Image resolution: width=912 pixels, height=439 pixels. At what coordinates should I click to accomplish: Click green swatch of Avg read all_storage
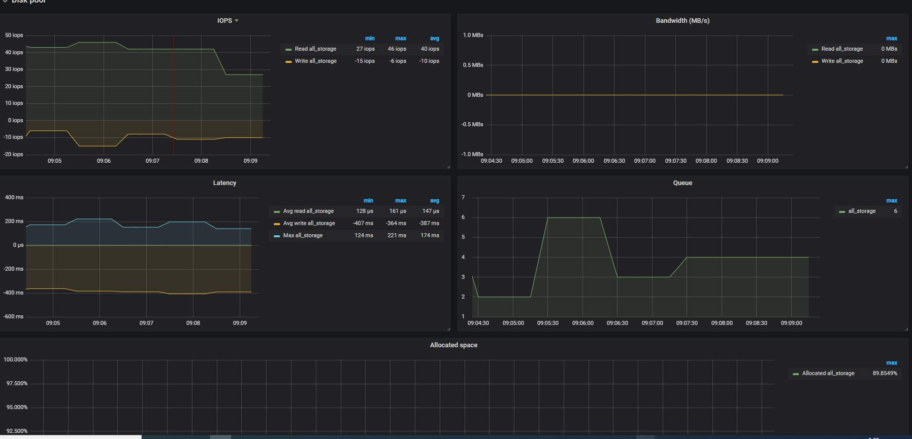(x=277, y=212)
